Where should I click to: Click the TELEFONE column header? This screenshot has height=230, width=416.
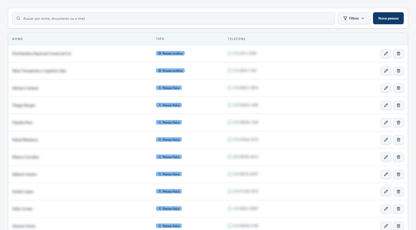coord(236,39)
